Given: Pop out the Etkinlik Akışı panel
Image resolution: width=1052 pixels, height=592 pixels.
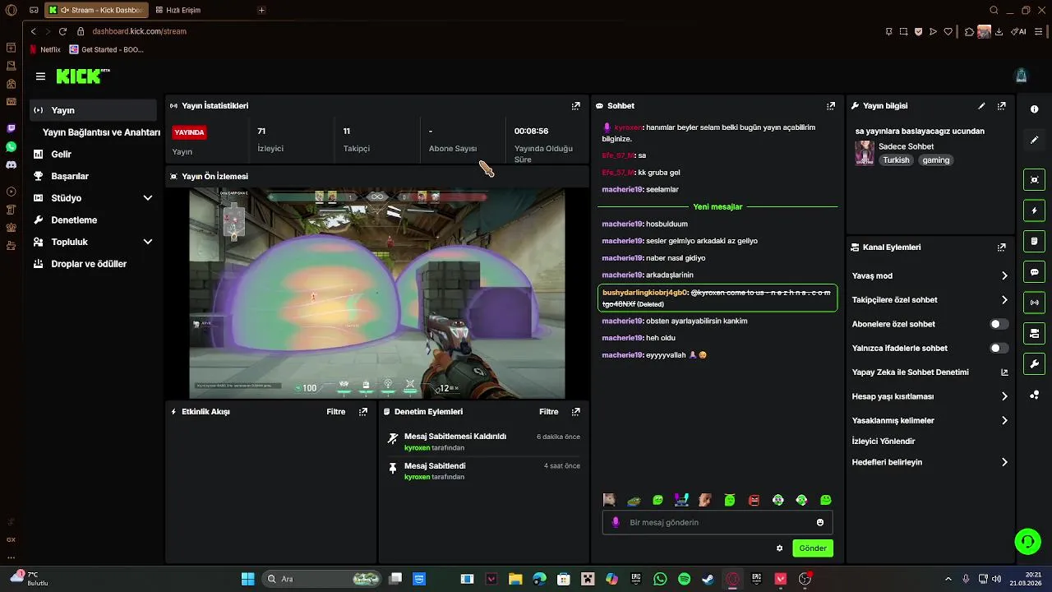Looking at the screenshot, I should pyautogui.click(x=363, y=412).
